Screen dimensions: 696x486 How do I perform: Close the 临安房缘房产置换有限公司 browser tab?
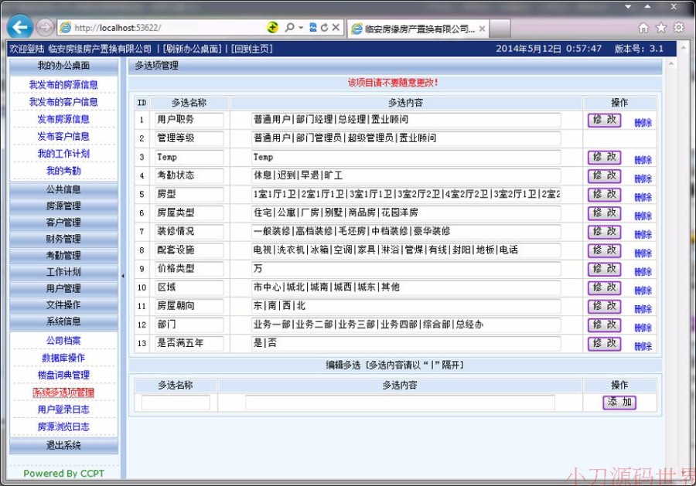482,29
